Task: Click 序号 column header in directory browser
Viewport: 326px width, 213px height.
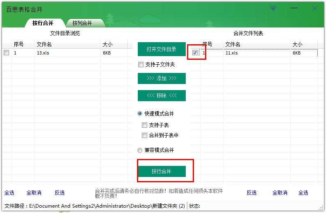Action: pyautogui.click(x=23, y=44)
